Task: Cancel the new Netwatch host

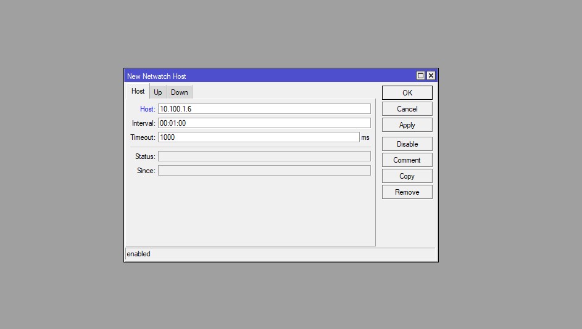Action: point(407,109)
